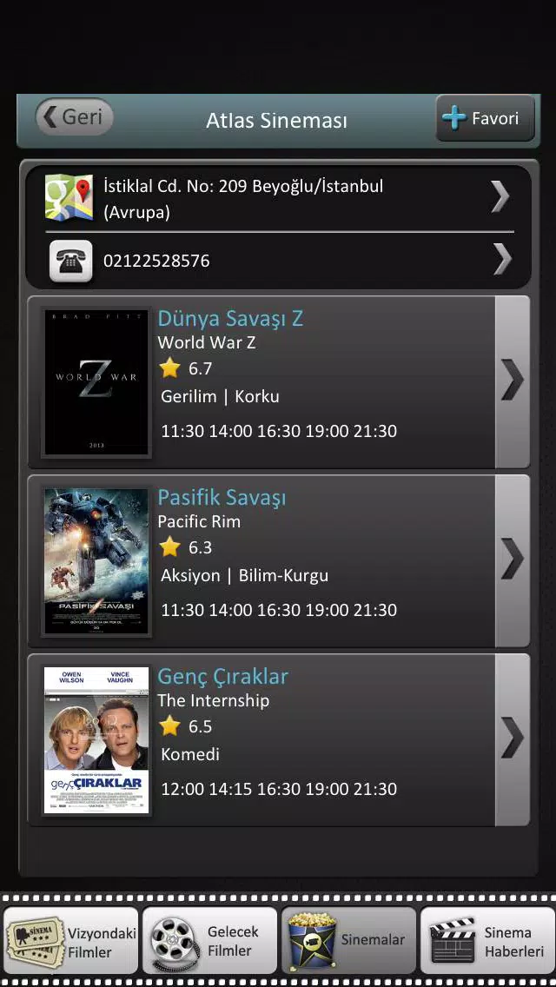This screenshot has width=556, height=987.
Task: Tap the popcorn icon for Sinemalar
Action: (311, 940)
